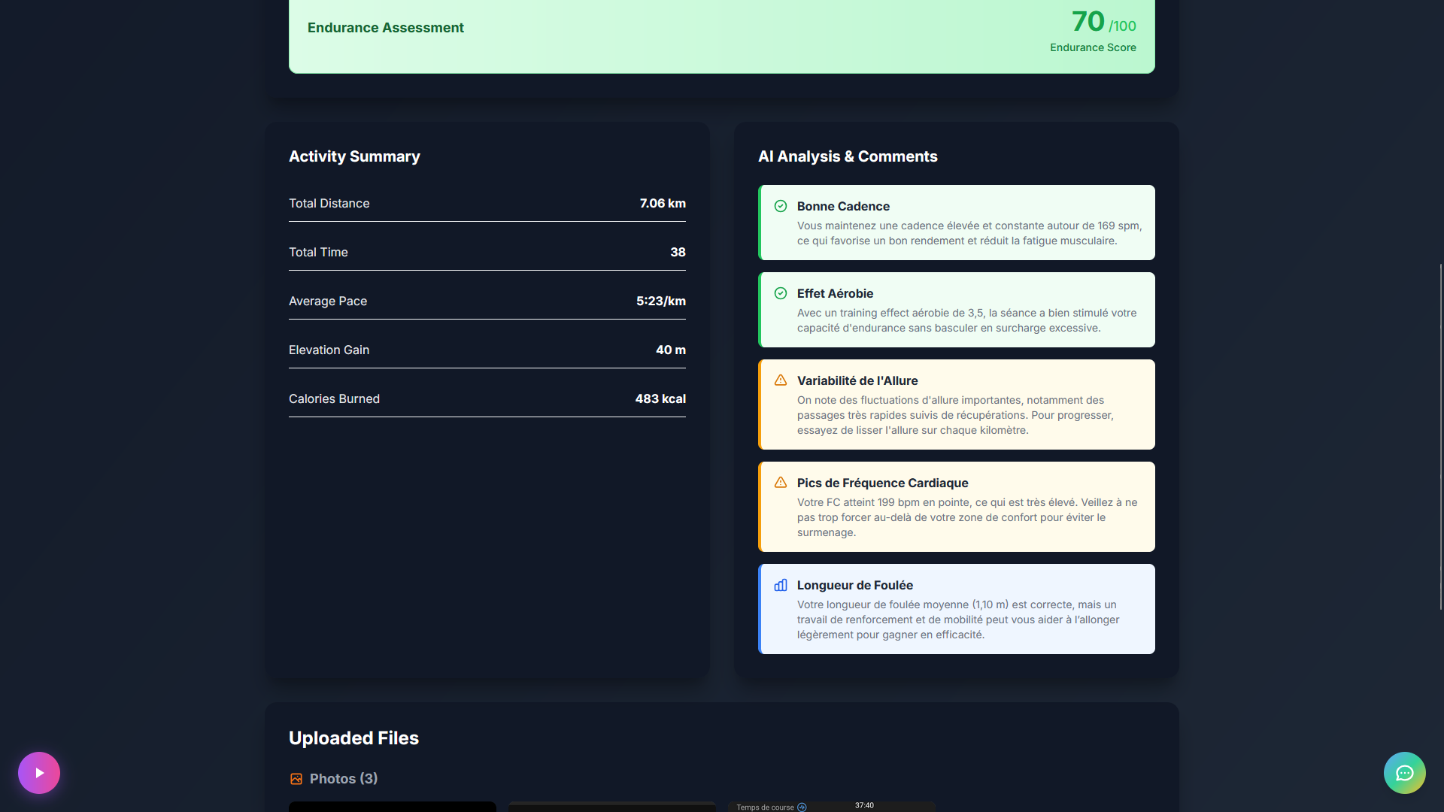This screenshot has height=812, width=1444.
Task: Click the Average Pace value 5:23/km
Action: coord(660,301)
